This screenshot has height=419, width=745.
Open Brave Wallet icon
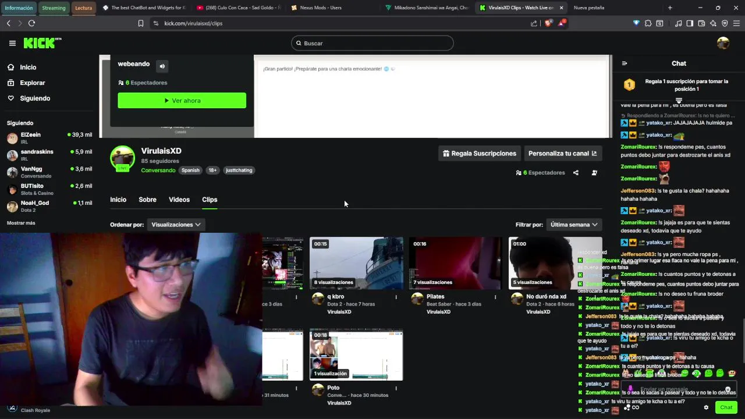(701, 23)
